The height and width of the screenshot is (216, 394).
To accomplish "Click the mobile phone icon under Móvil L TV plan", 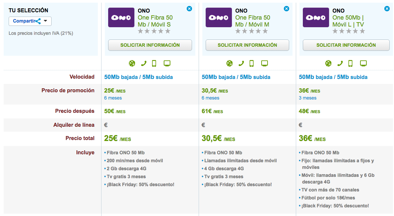I will (x=350, y=63).
